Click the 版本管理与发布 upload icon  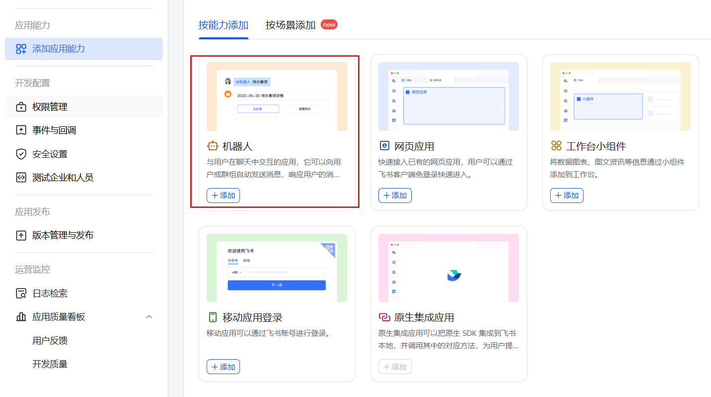click(x=21, y=235)
